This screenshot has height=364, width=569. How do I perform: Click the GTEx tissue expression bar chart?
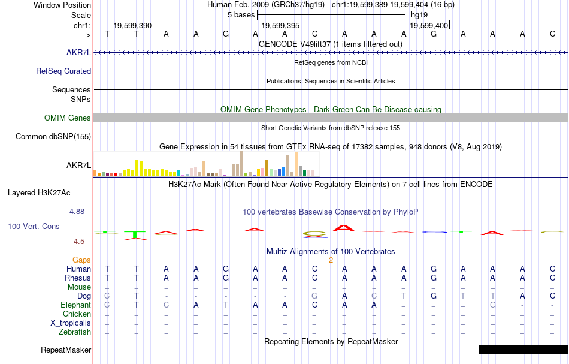tap(206, 164)
